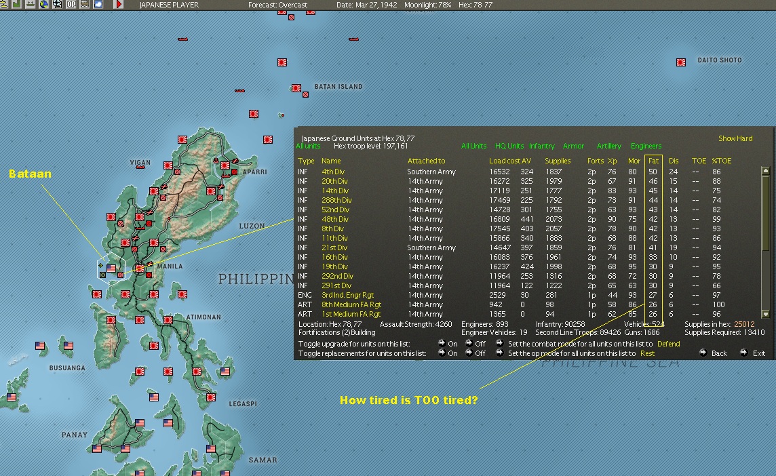This screenshot has height=476, width=776.
Task: Change op mode from Rest
Action: [x=647, y=353]
